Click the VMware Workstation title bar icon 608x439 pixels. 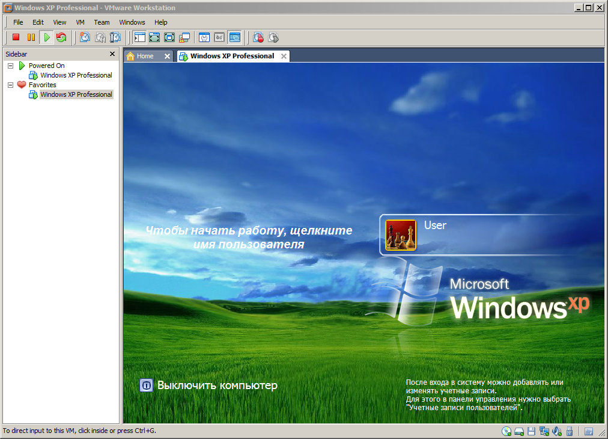(8, 7)
